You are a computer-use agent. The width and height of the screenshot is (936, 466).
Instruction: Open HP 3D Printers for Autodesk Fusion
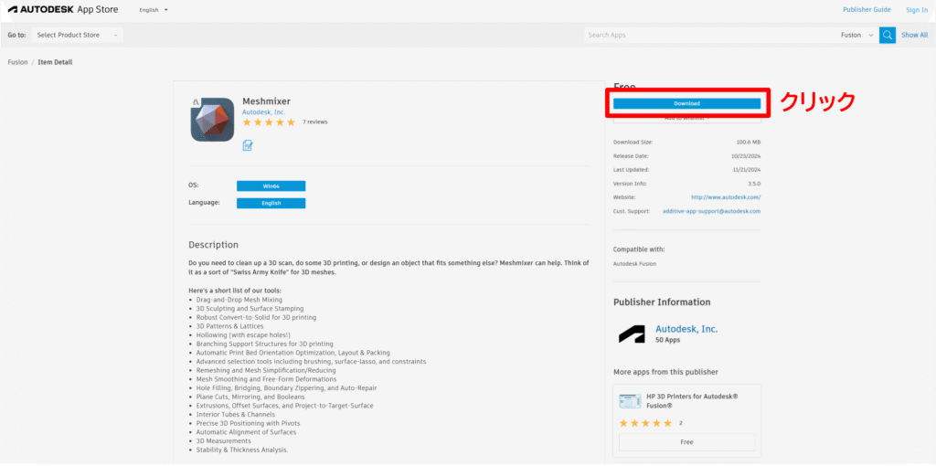point(693,401)
